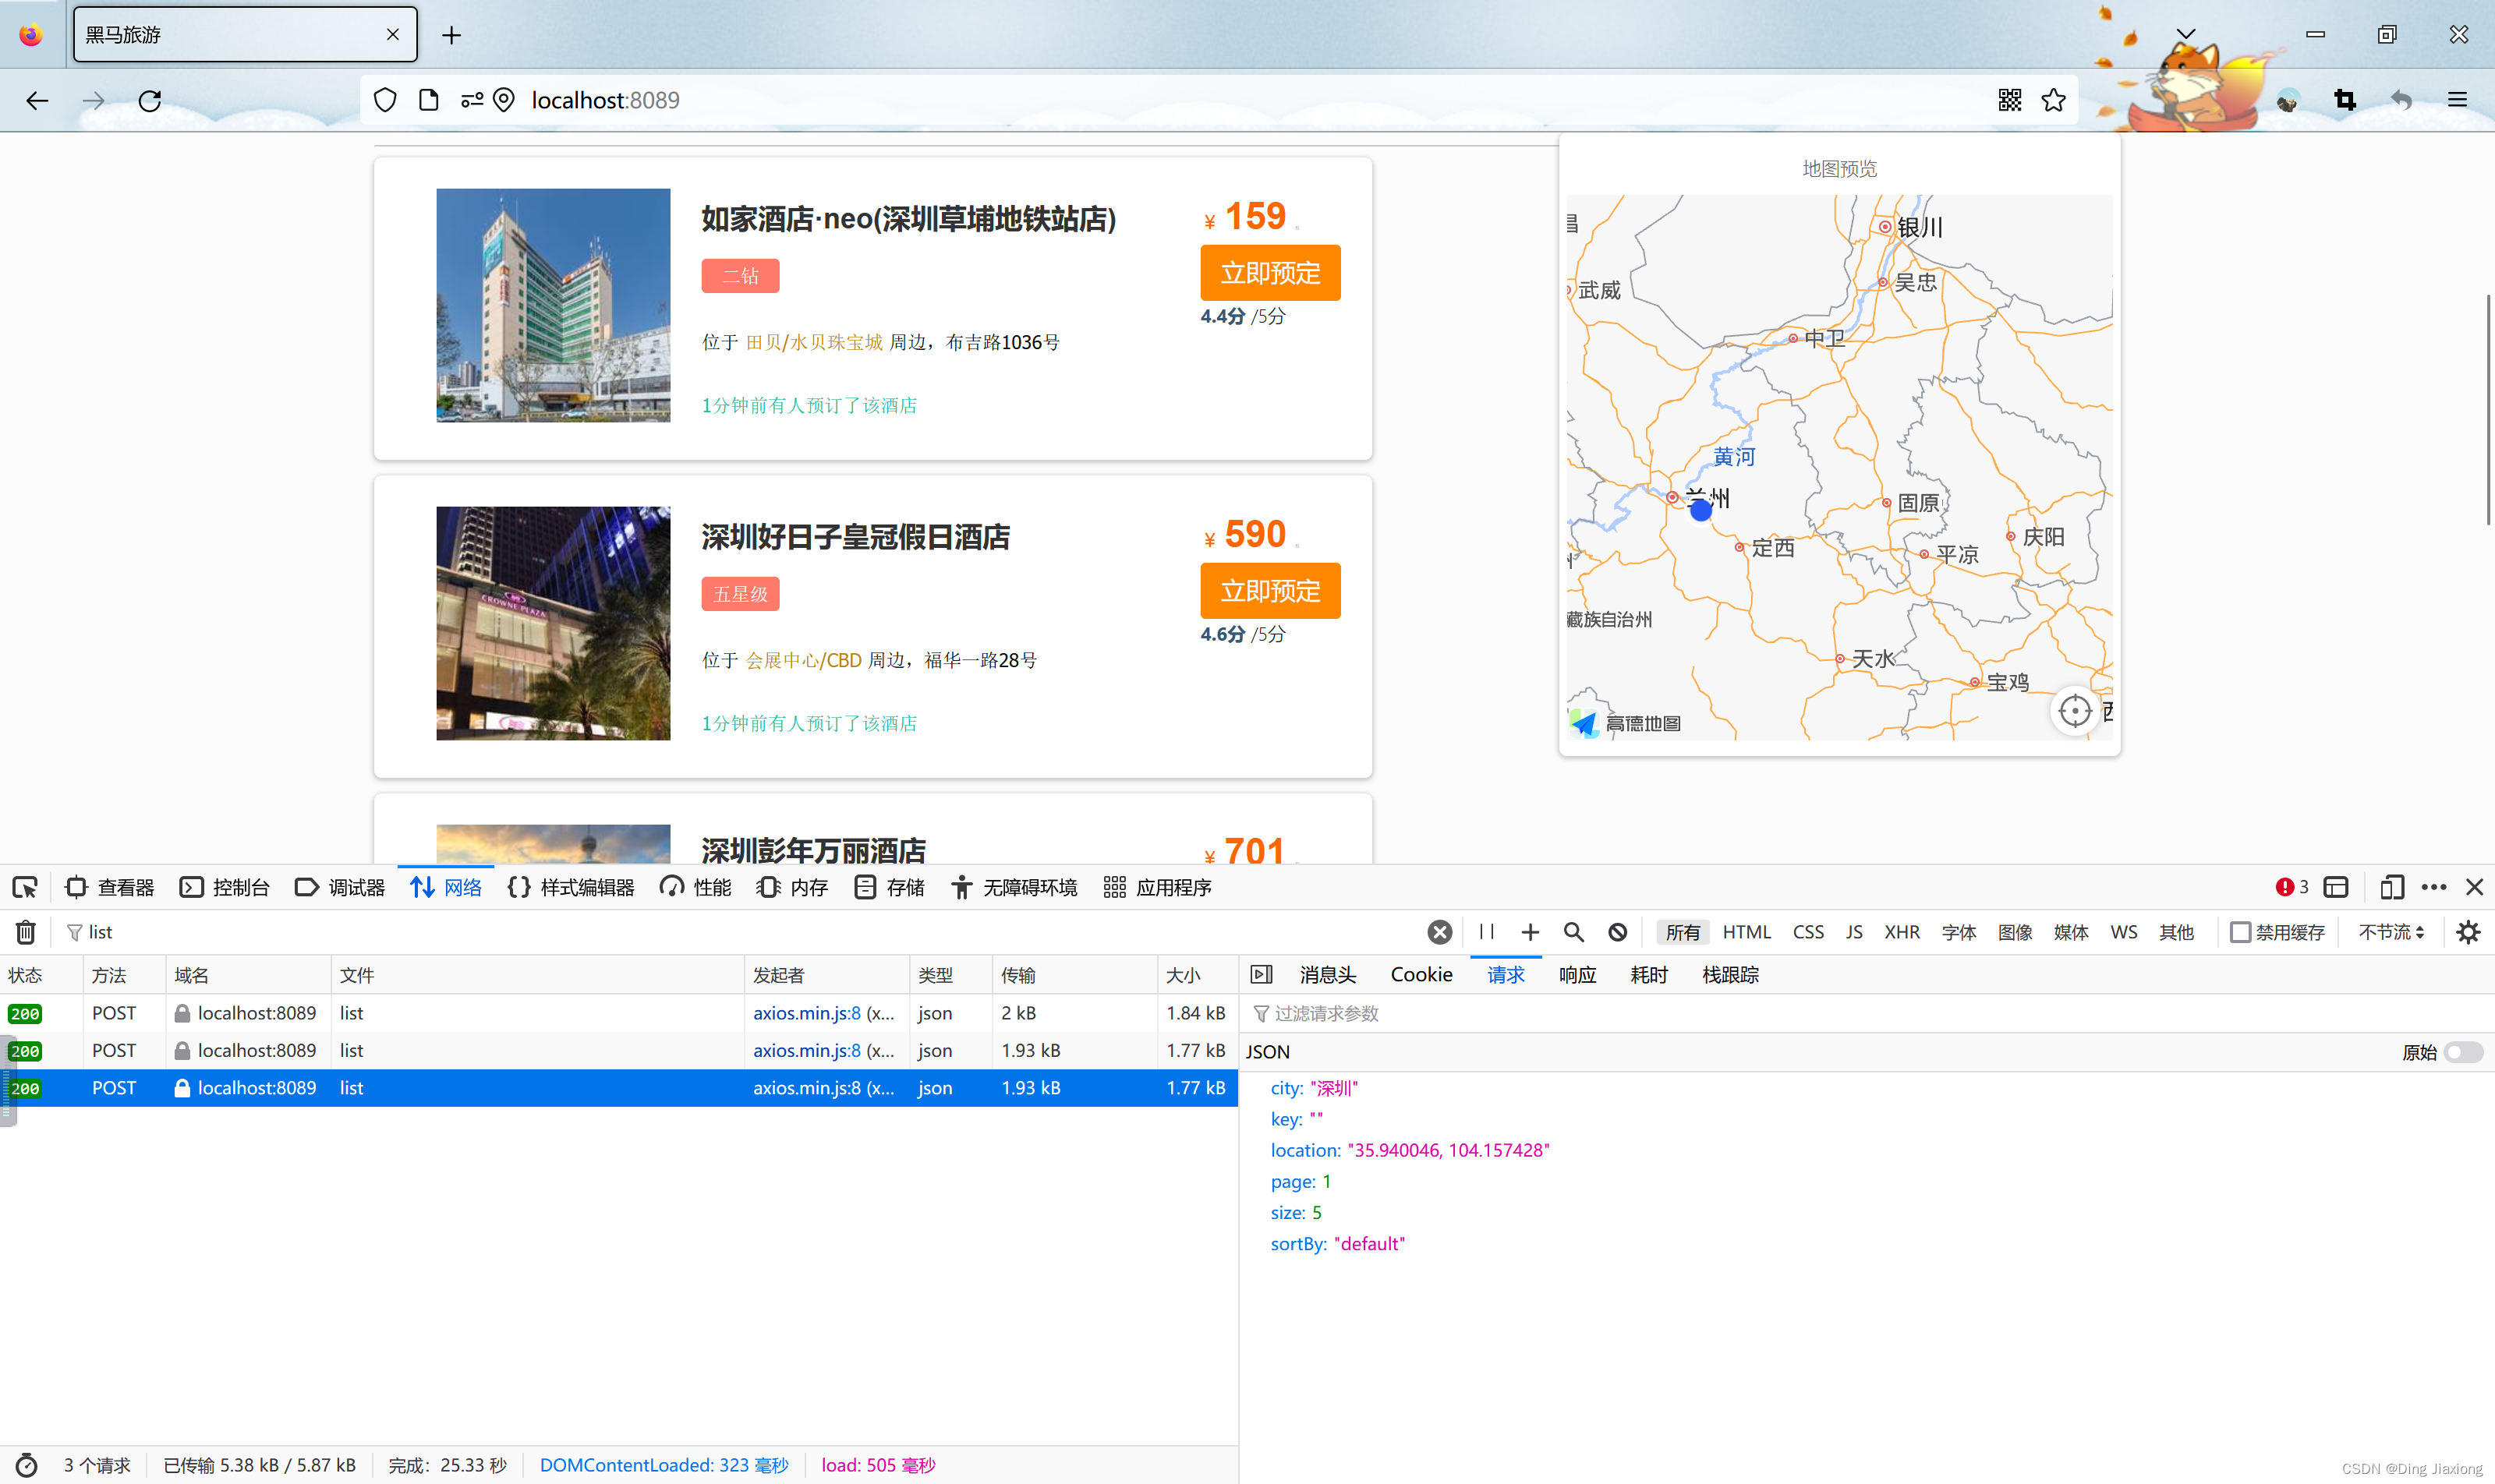The width and height of the screenshot is (2495, 1484).
Task: Click the site permissions icon in address bar
Action: 472,100
